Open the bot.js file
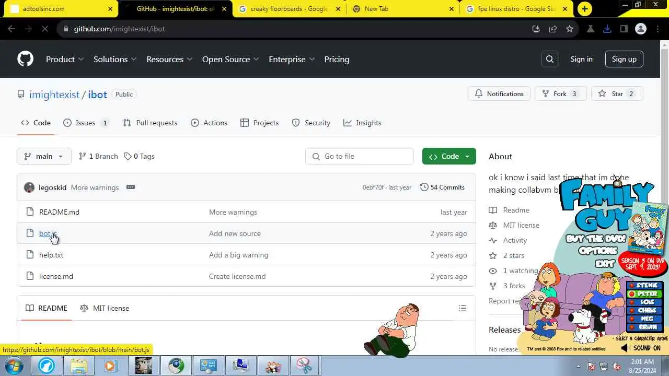The image size is (669, 376). (48, 233)
